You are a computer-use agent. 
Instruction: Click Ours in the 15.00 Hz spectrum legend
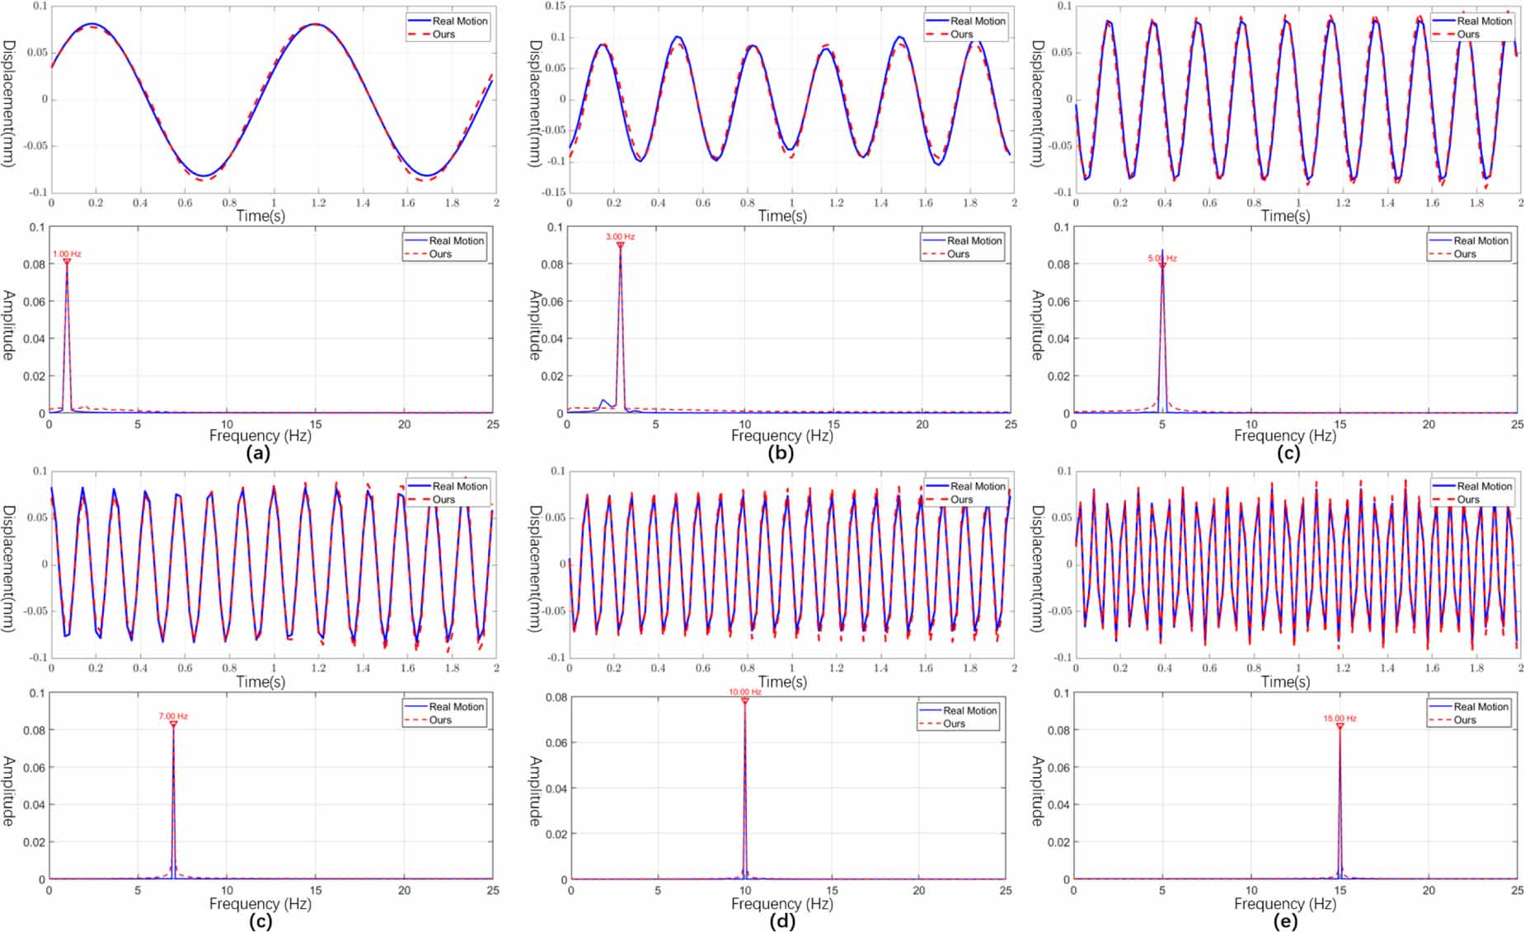tap(1465, 719)
